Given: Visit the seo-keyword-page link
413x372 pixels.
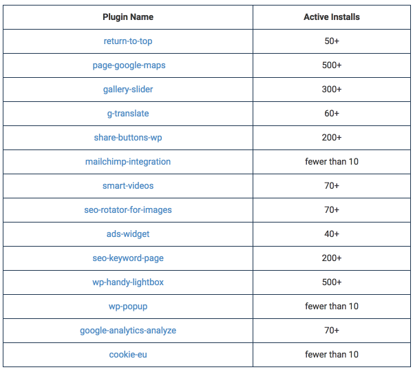Looking at the screenshot, I should click(x=128, y=258).
